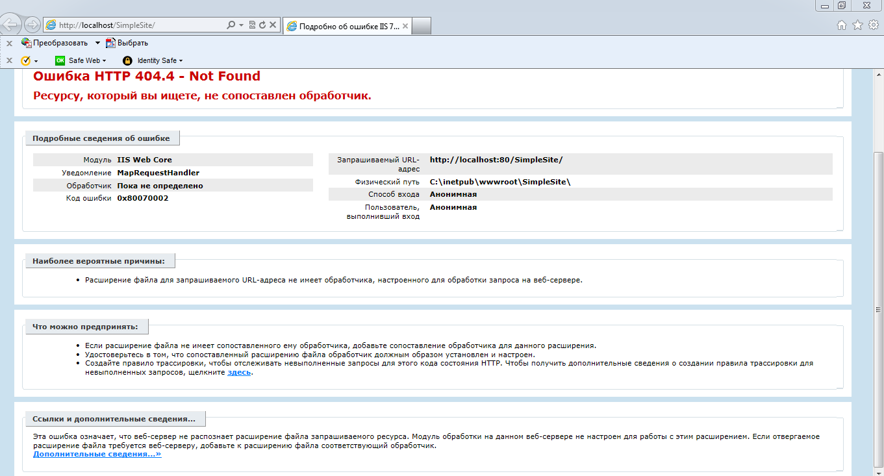The width and height of the screenshot is (884, 476).
Task: Refresh the page with the reload icon
Action: tap(262, 25)
